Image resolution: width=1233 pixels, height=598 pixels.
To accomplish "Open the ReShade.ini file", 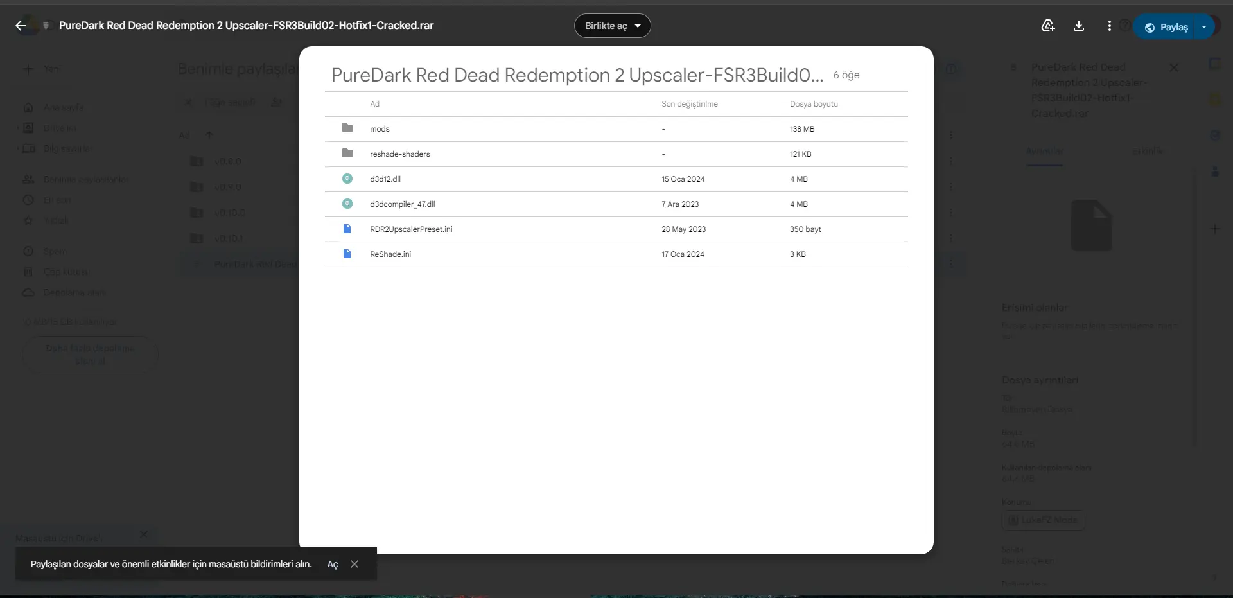I will (390, 254).
